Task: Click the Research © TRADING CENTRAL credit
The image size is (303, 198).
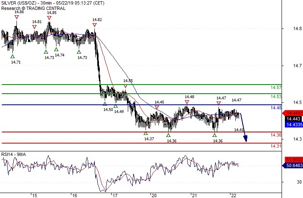Action: [33, 8]
